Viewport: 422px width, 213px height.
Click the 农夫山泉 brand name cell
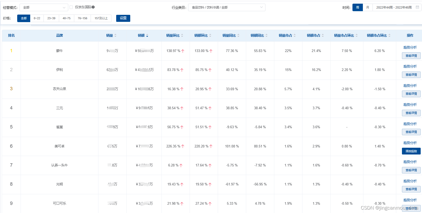59,89
